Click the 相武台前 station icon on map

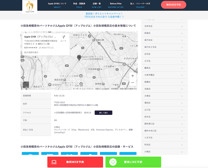click(x=65, y=80)
